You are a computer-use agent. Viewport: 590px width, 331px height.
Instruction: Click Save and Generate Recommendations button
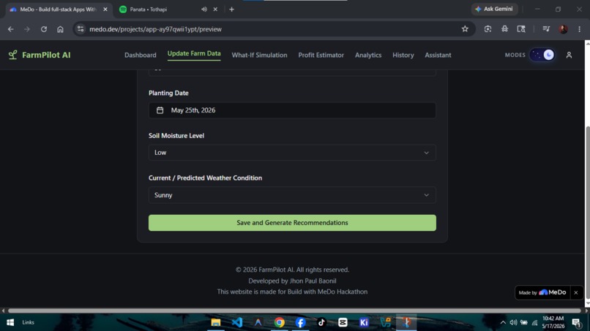[x=292, y=223]
